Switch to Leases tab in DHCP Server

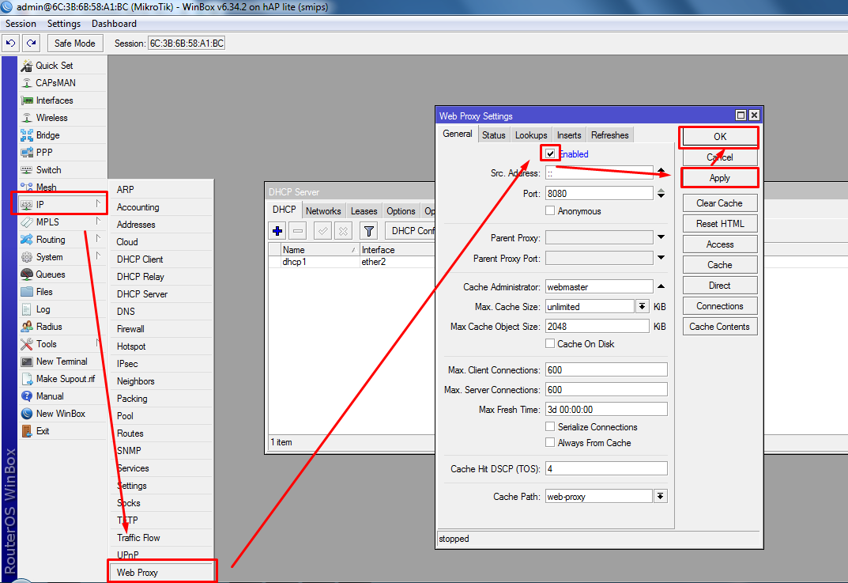click(x=364, y=211)
